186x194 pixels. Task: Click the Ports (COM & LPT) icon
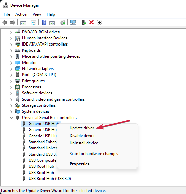pyautogui.click(x=18, y=75)
